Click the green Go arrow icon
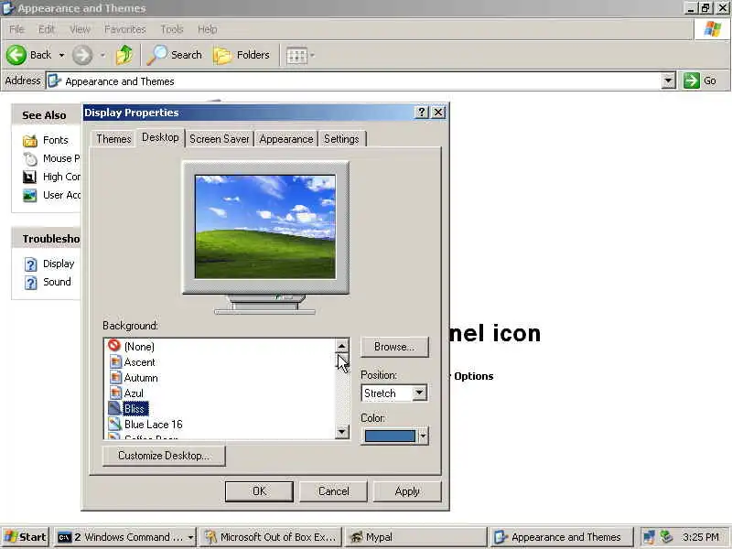Image resolution: width=732 pixels, height=549 pixels. click(691, 81)
